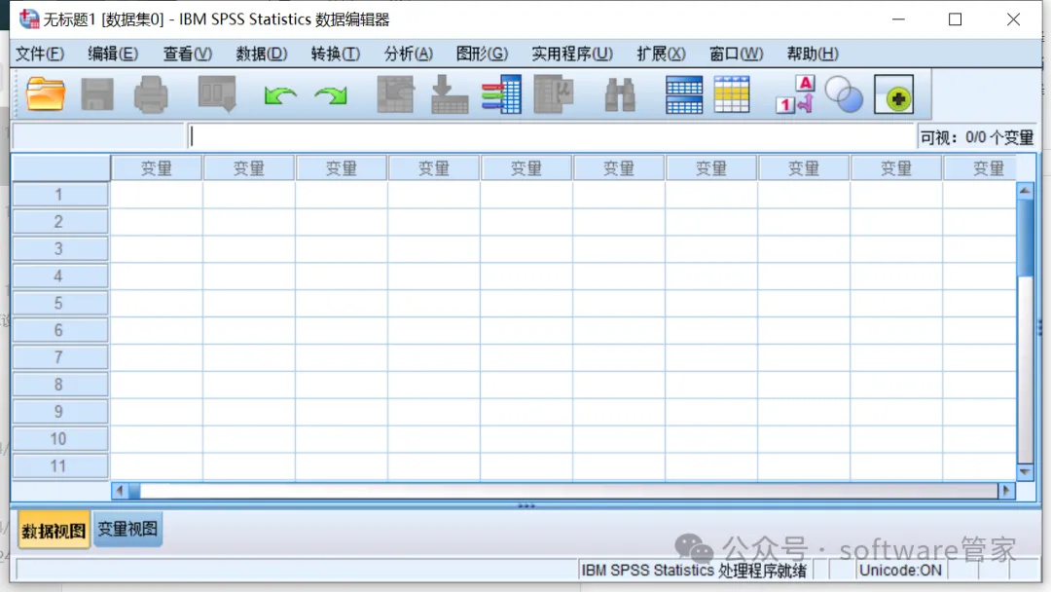Select row header 1

click(60, 195)
